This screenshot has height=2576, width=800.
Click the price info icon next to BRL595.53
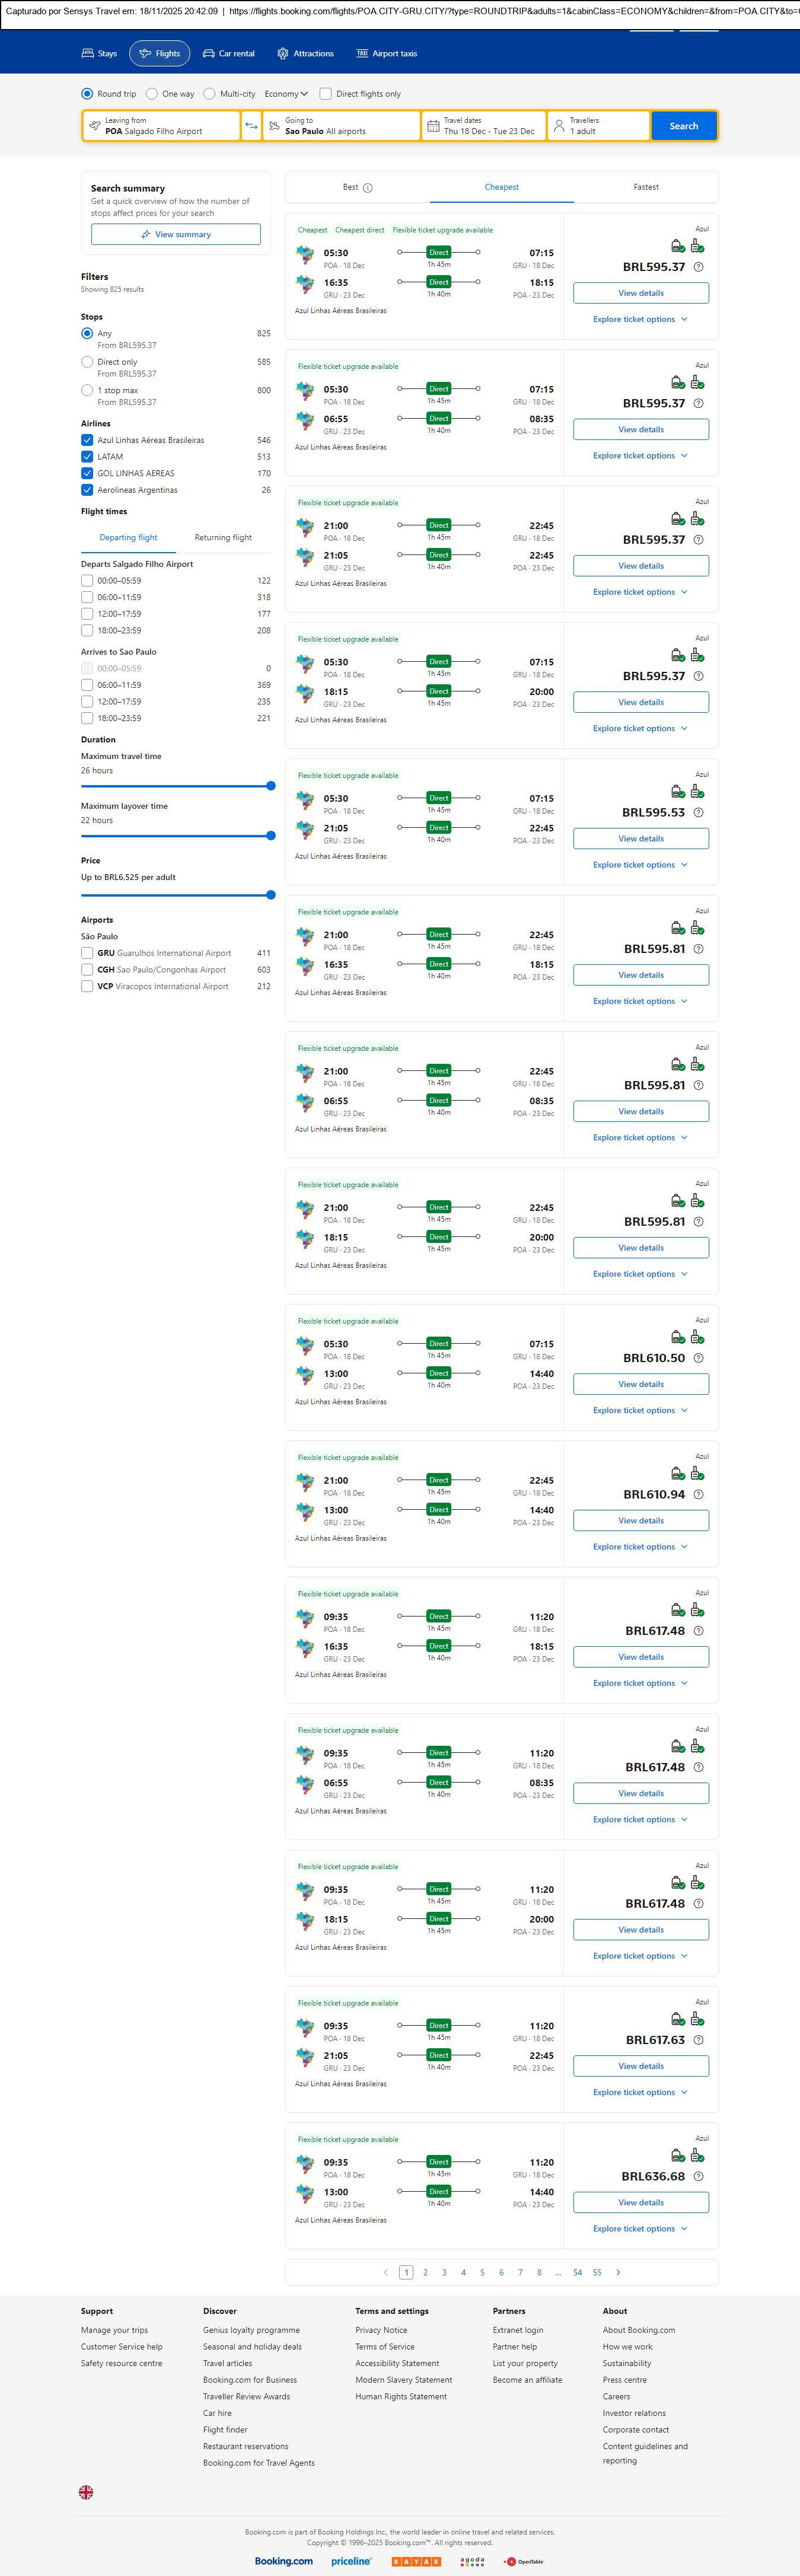(x=698, y=813)
